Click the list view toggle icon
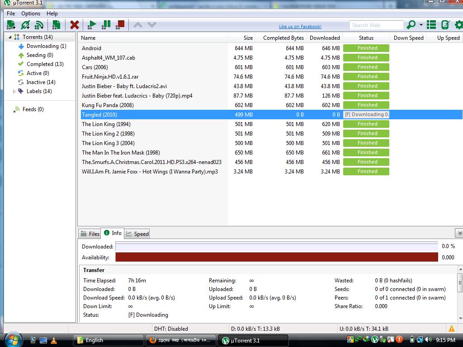 [431, 25]
